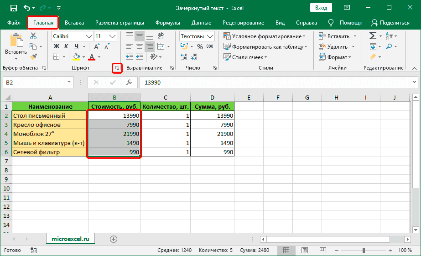The height and width of the screenshot is (256, 421).
Task: Click the AutoSum sigma icon
Action: [373, 36]
